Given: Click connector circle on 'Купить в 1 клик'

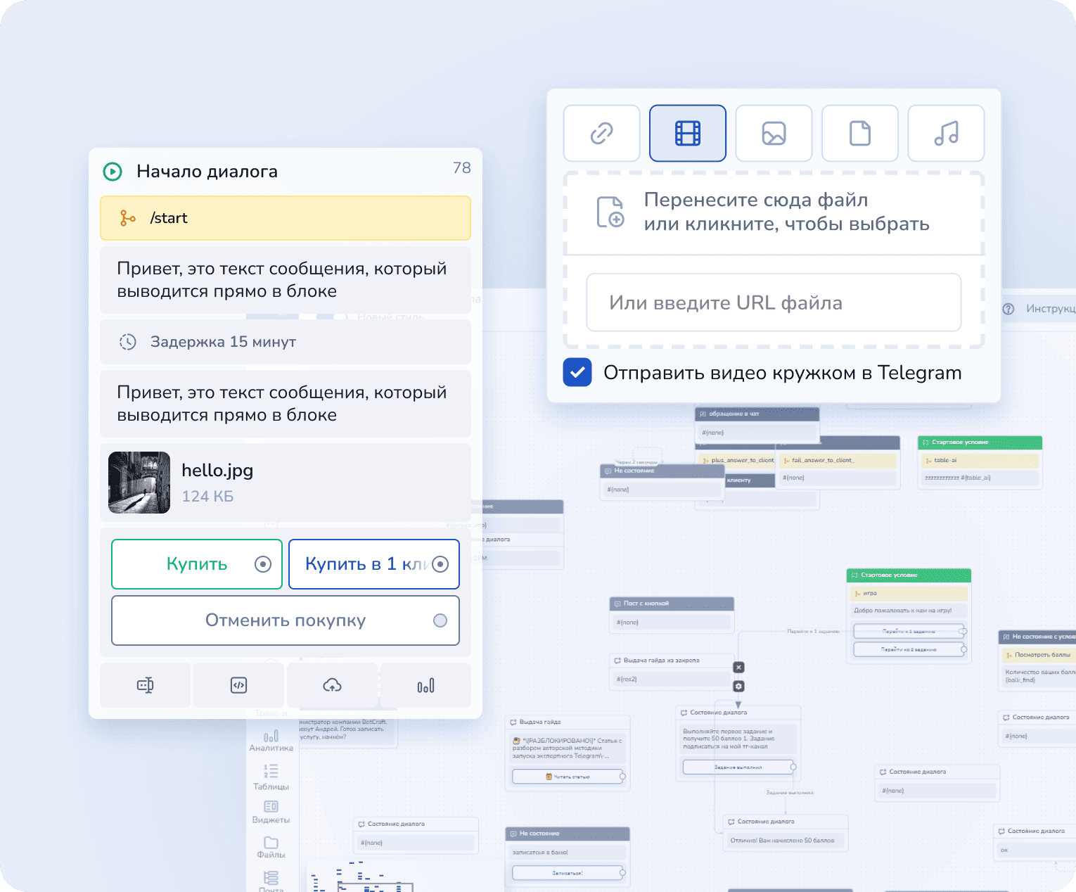Looking at the screenshot, I should tap(440, 564).
